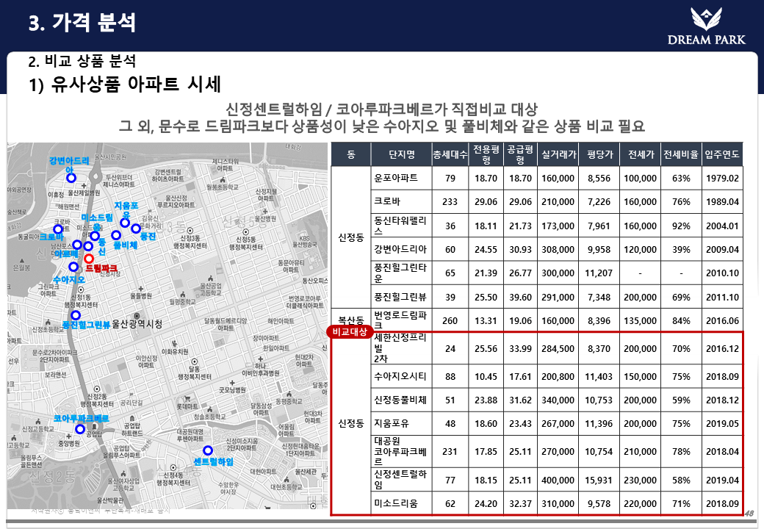Click the 세한신정프리빌 2차 cell
Image resolution: width=764 pixels, height=529 pixels.
(x=400, y=348)
